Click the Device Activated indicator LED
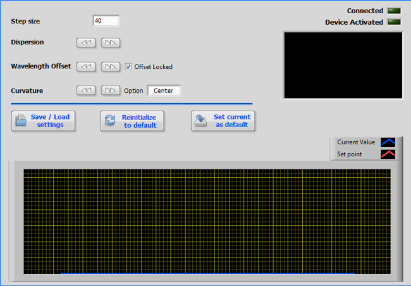The width and height of the screenshot is (411, 286). 394,22
